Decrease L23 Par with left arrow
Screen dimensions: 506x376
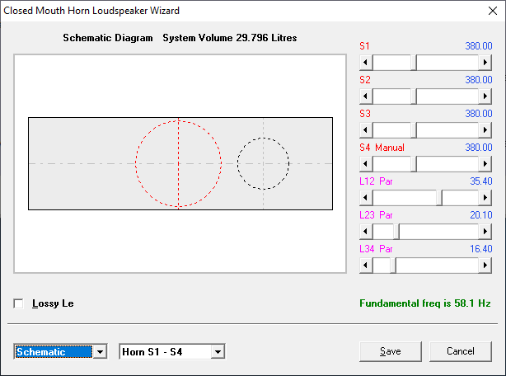366,232
